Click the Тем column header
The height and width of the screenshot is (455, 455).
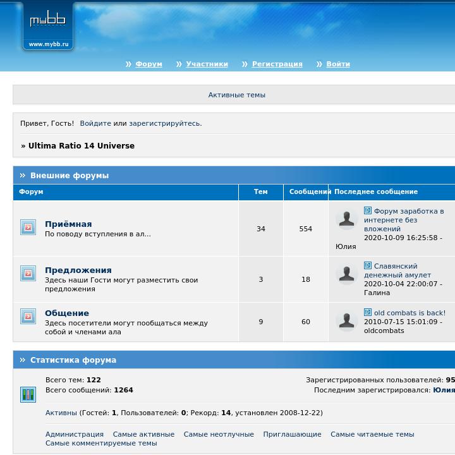click(261, 191)
